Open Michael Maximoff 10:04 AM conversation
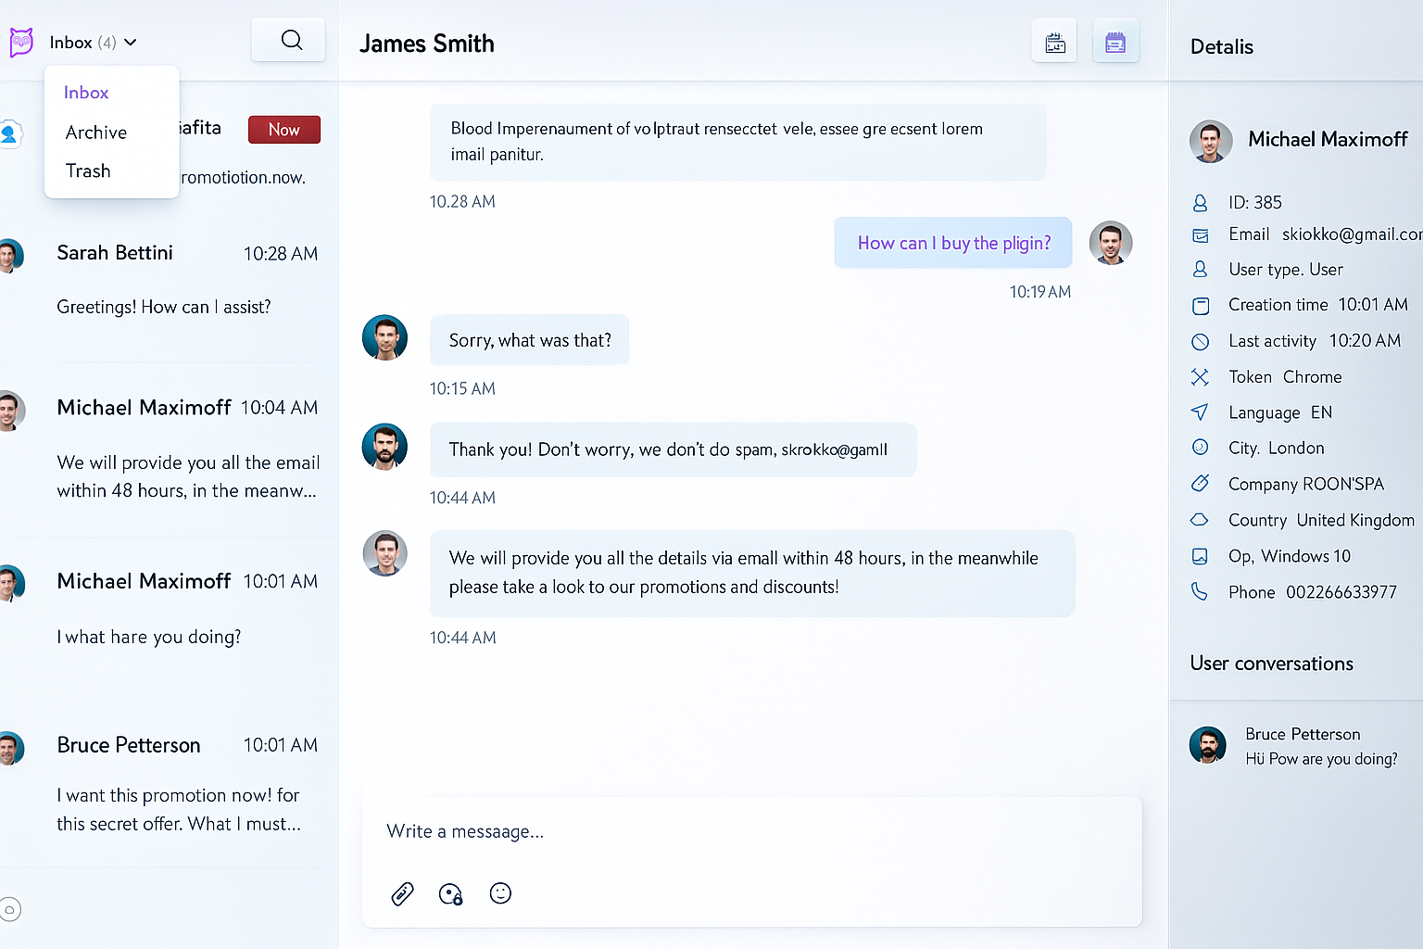 click(x=169, y=449)
